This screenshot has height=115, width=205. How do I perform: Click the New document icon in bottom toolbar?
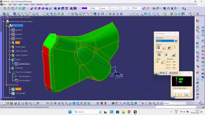(4, 103)
